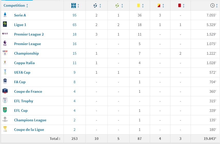Screen dimensions: 220x144
Task: Sort by assists icon column
Action: (117, 5)
